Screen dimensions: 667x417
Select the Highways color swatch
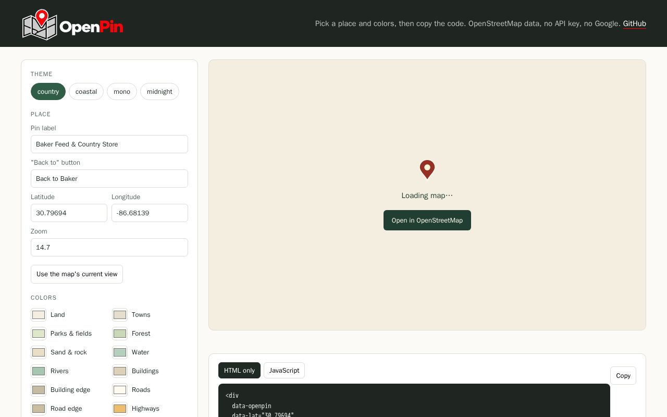120,409
